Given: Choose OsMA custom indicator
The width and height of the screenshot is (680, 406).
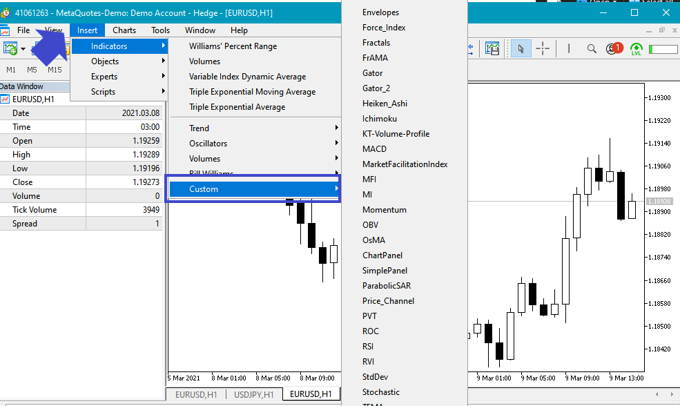Looking at the screenshot, I should pos(373,240).
